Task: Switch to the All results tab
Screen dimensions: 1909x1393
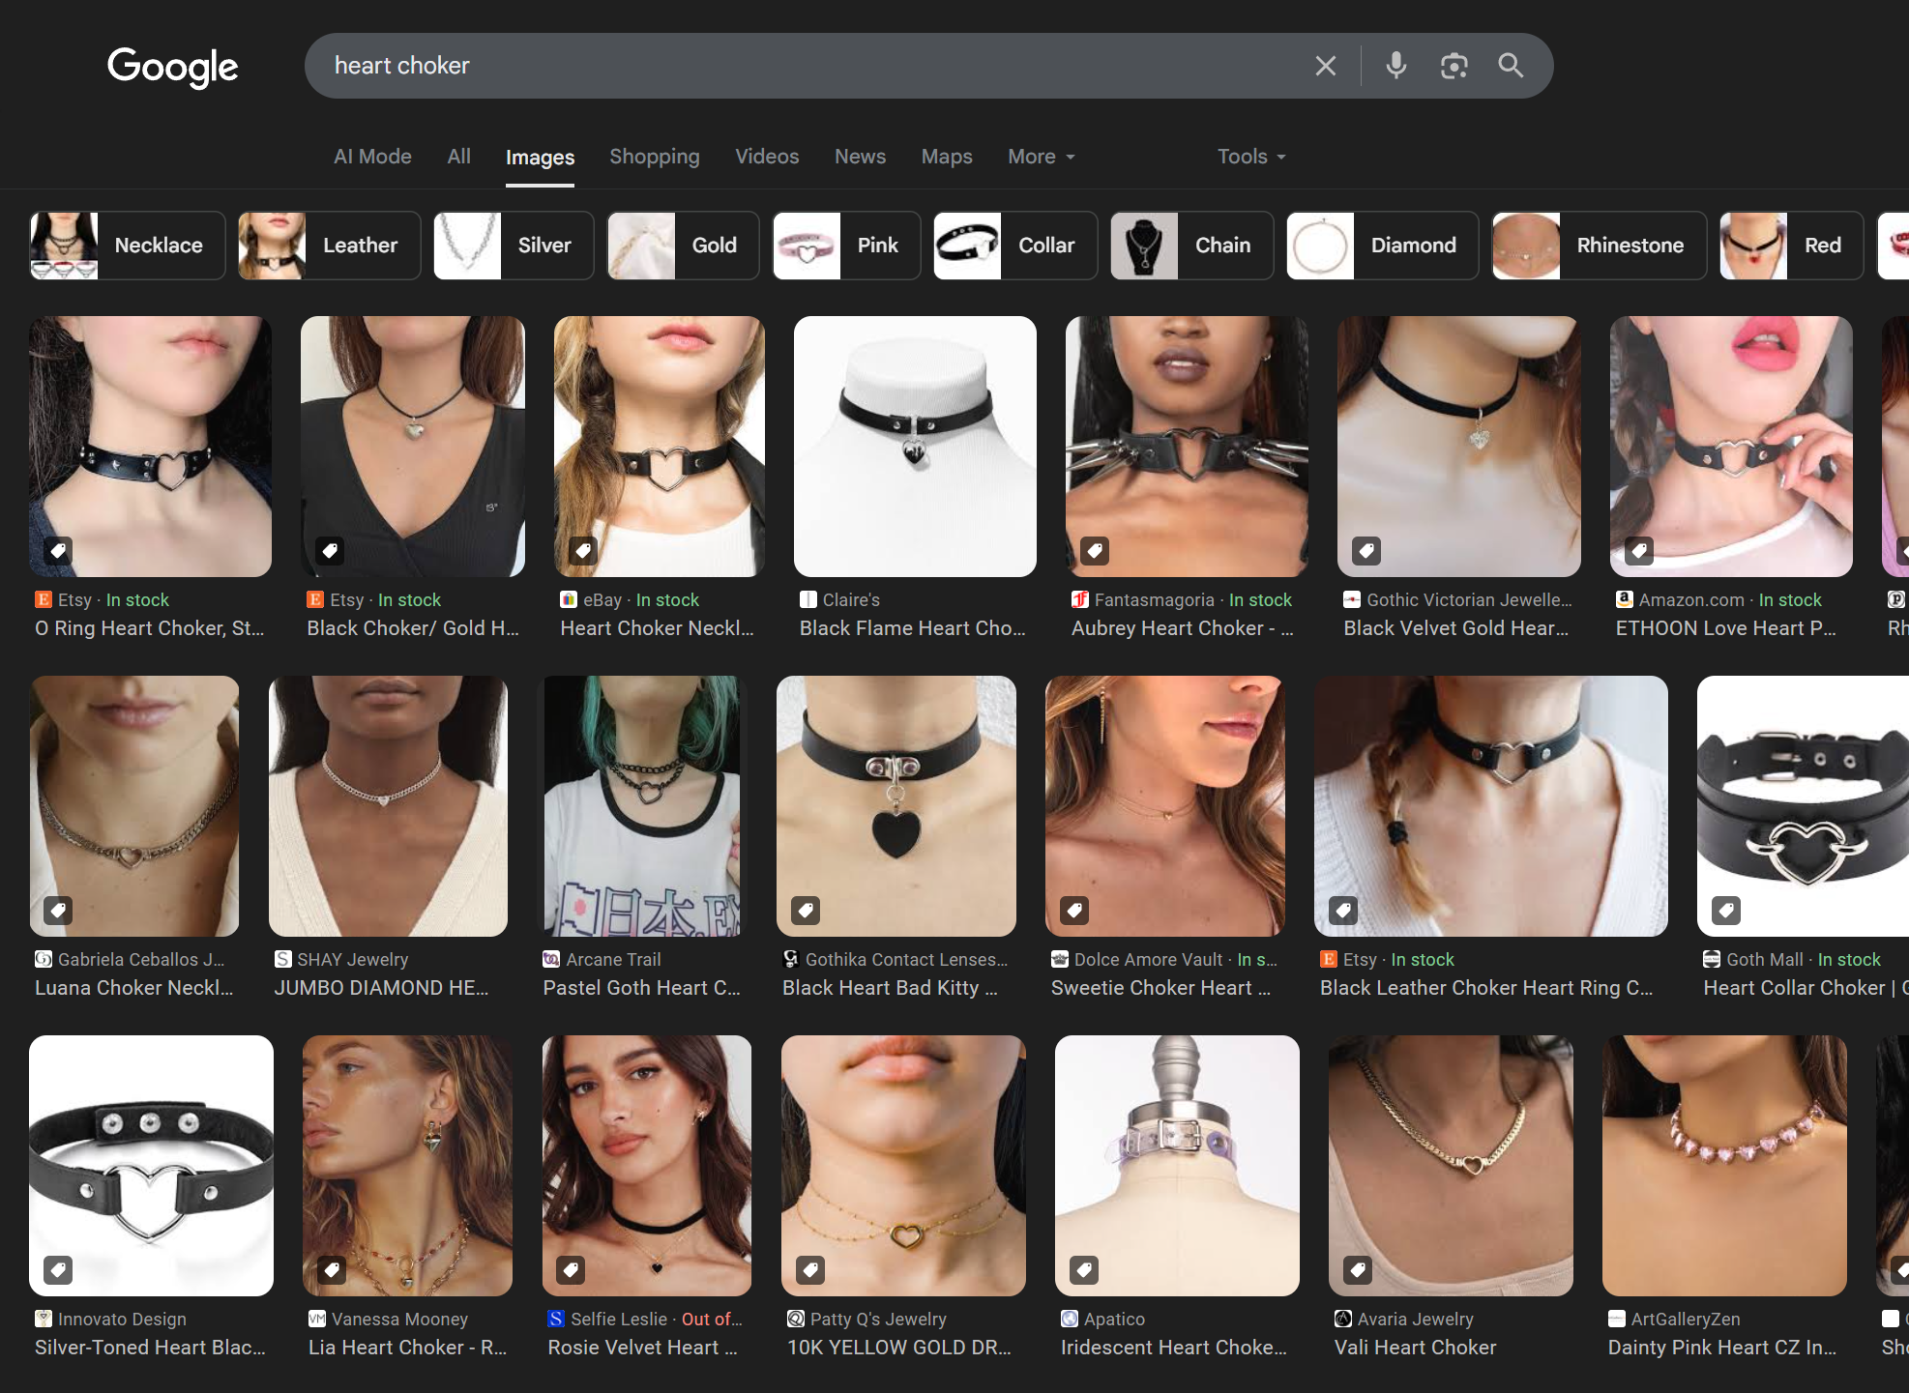Action: (458, 157)
